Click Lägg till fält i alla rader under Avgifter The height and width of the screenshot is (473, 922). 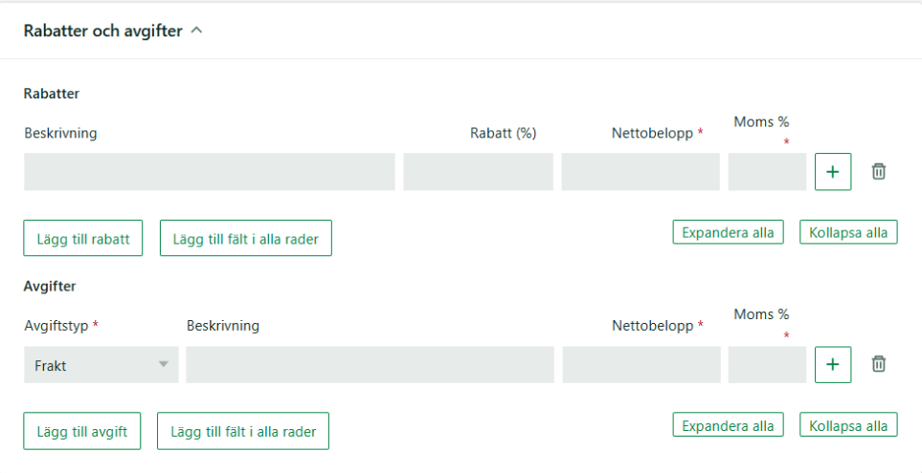(243, 431)
